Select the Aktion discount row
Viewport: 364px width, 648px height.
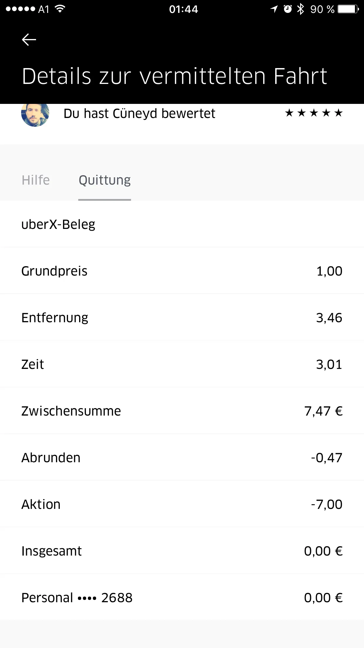click(182, 504)
